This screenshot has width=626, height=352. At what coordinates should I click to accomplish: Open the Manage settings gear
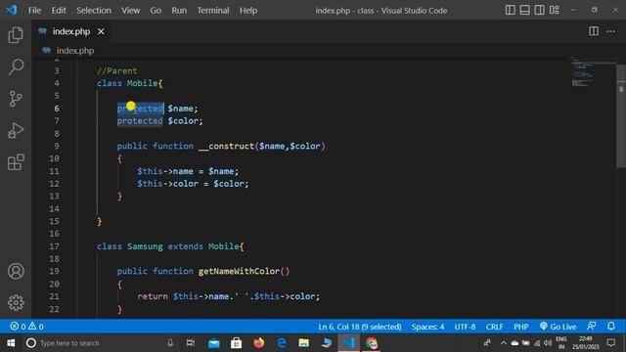[x=16, y=303]
